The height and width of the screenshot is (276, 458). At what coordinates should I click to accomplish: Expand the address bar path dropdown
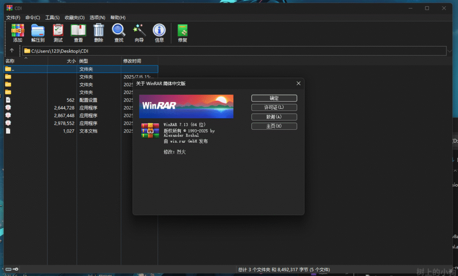(449, 51)
